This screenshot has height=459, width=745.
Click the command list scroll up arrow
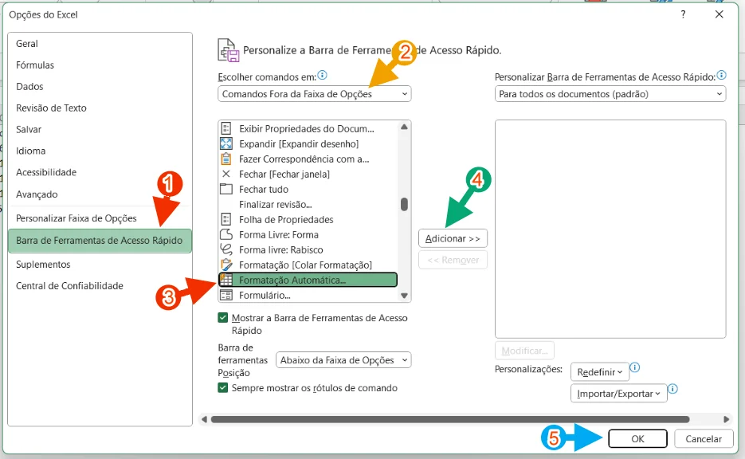point(404,127)
